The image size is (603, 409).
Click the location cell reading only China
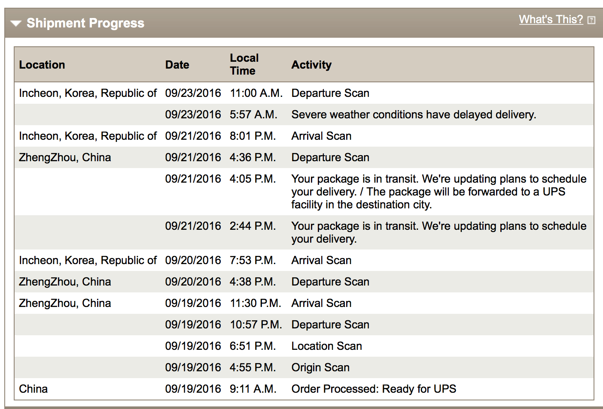point(33,389)
